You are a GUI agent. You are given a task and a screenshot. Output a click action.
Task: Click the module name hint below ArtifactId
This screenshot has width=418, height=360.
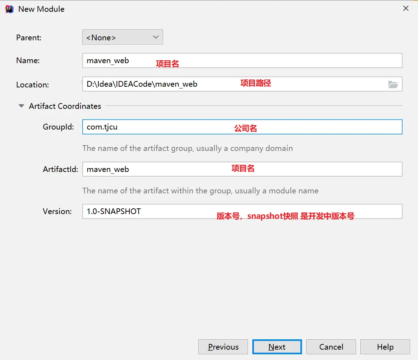pos(200,191)
